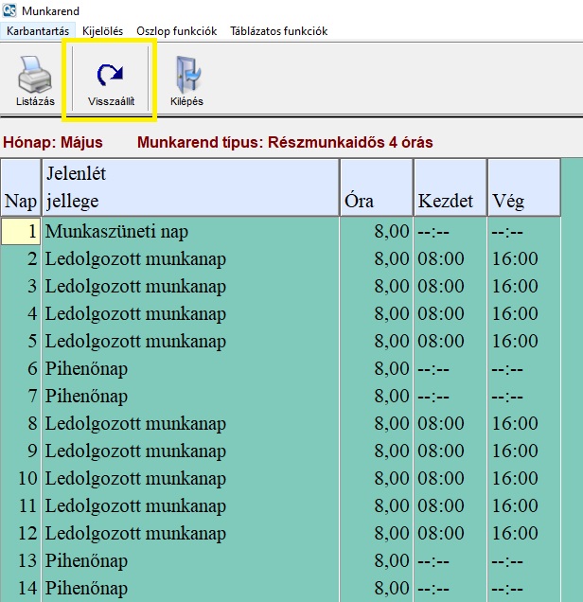Click the Óra column header
583x602 pixels.
pos(376,187)
